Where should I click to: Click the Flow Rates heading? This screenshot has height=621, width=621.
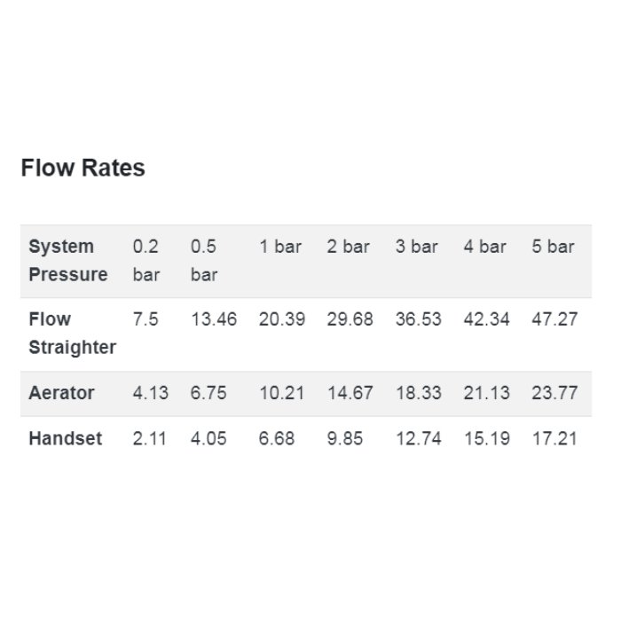point(83,168)
